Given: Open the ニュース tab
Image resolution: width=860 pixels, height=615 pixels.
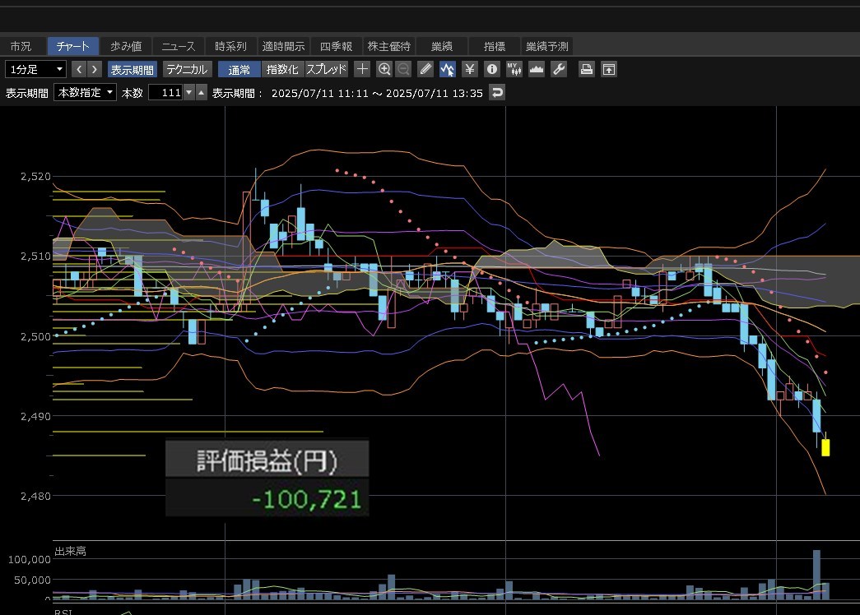Looking at the screenshot, I should (179, 47).
